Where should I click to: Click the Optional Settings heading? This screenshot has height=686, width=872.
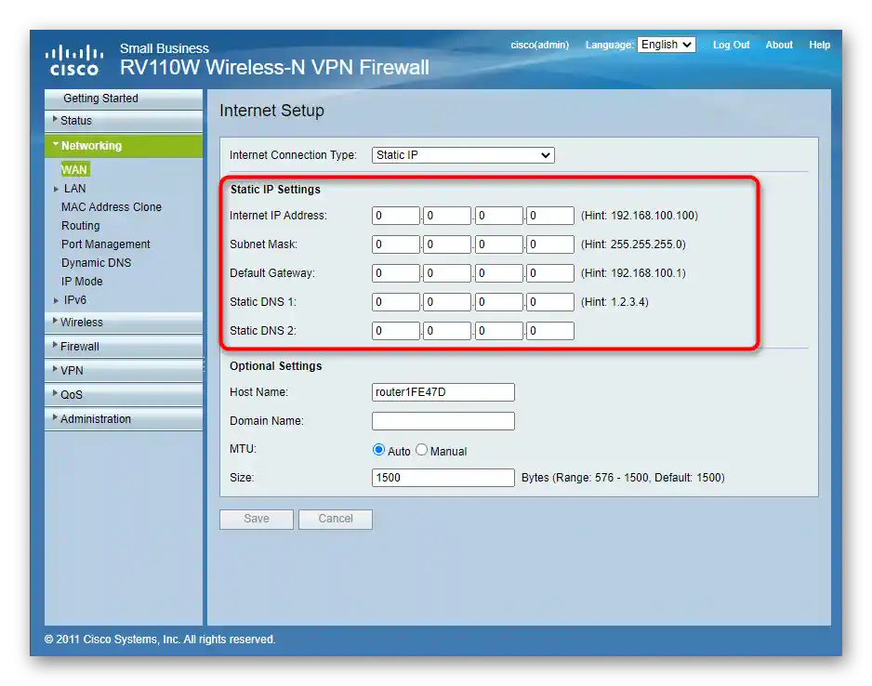276,366
